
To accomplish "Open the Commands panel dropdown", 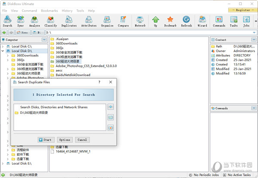I will point(254,108).
